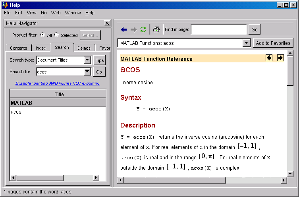Click the Title column header
Image resolution: width=299 pixels, height=197 pixels.
pos(58,95)
